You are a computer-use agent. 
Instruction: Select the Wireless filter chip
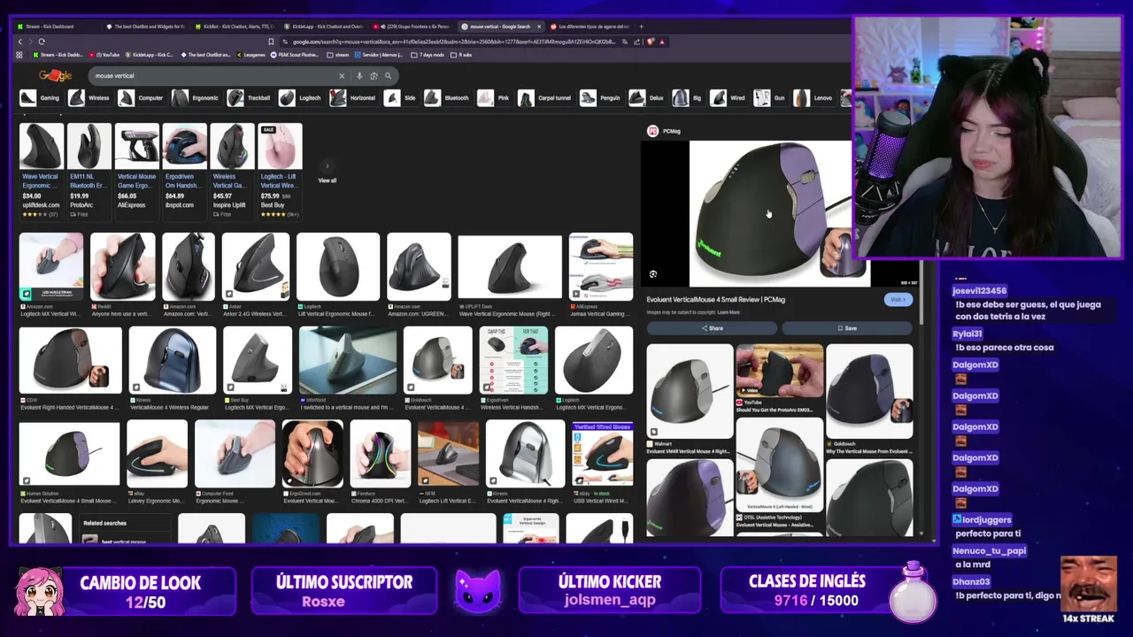pyautogui.click(x=89, y=98)
